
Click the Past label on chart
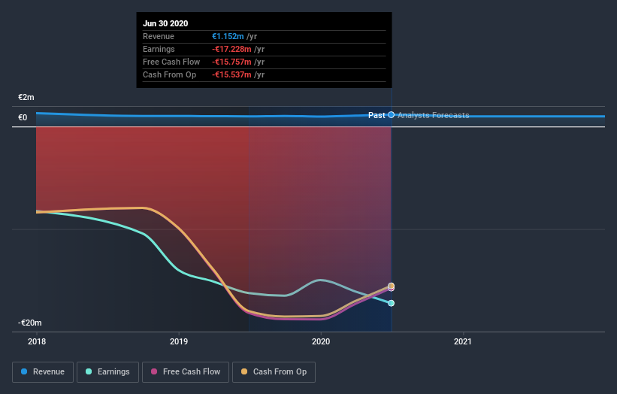click(x=377, y=115)
